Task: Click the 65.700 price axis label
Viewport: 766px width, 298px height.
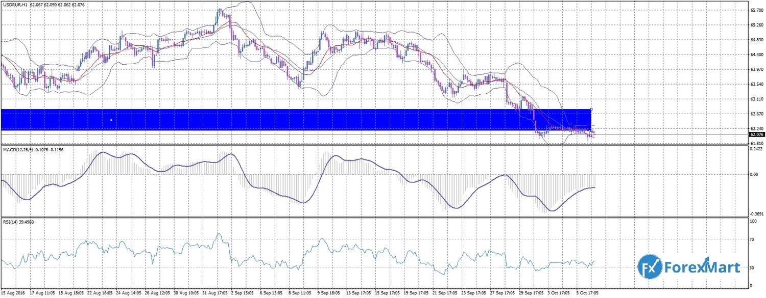Action: (x=756, y=10)
